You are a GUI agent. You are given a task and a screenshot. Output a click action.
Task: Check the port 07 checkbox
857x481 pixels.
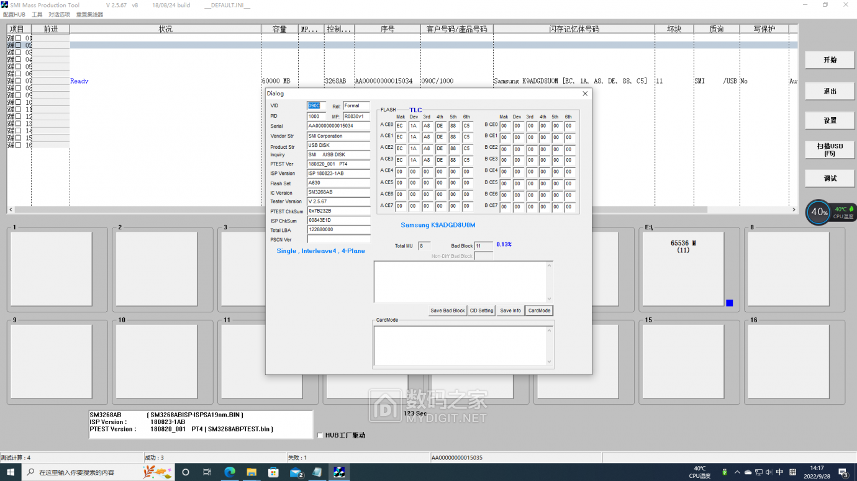click(18, 81)
